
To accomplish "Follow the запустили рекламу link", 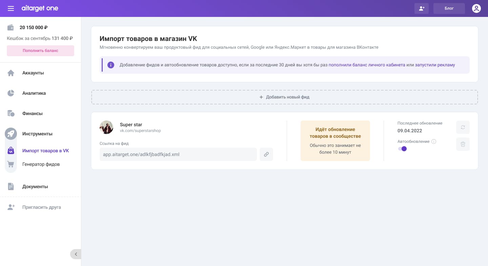I will [x=435, y=65].
